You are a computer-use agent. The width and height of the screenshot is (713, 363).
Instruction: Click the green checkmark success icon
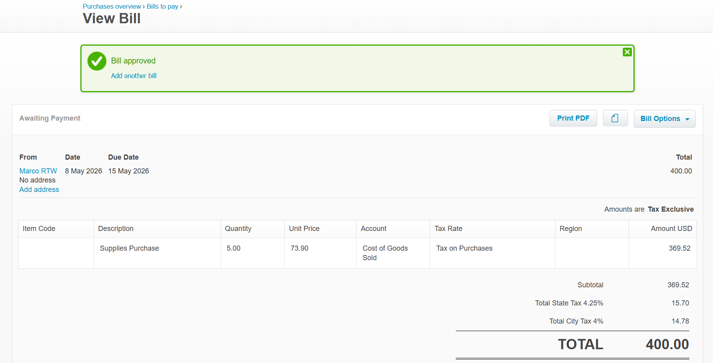click(x=97, y=61)
